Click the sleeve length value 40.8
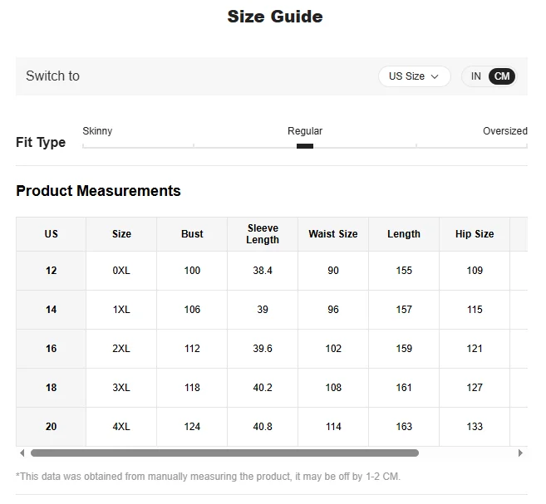This screenshot has height=504, width=546. pos(263,427)
